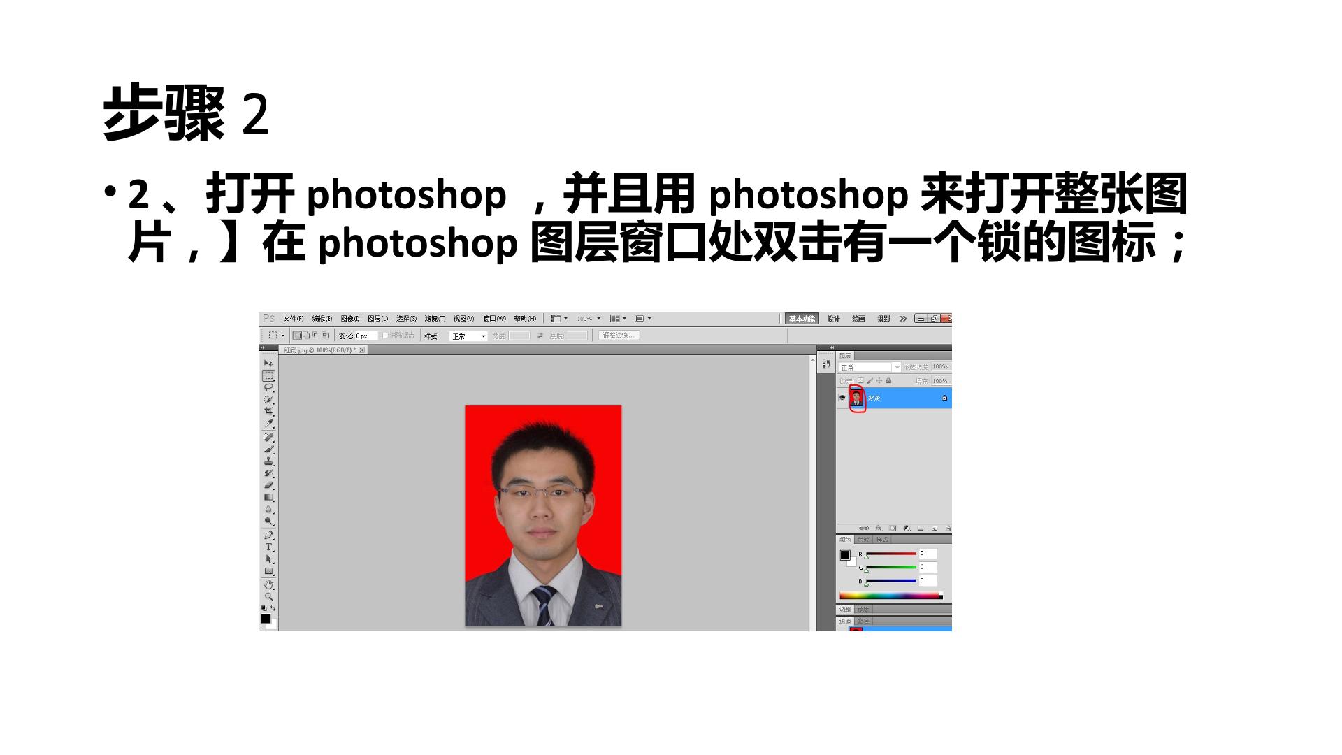
Task: Select the Lasso tool
Action: click(268, 387)
